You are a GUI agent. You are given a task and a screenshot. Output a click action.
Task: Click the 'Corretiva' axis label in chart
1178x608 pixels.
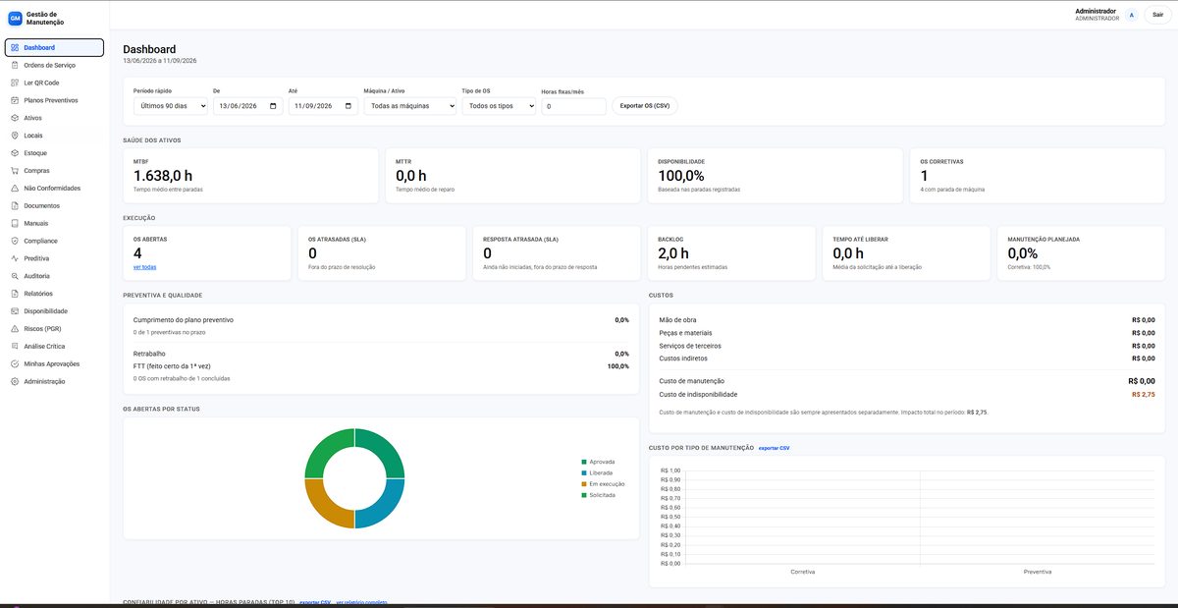click(802, 571)
